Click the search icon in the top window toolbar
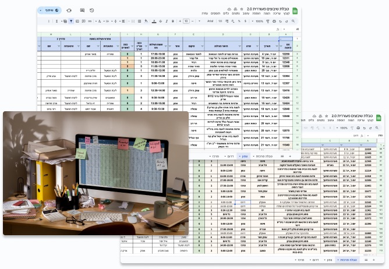 [293, 22]
